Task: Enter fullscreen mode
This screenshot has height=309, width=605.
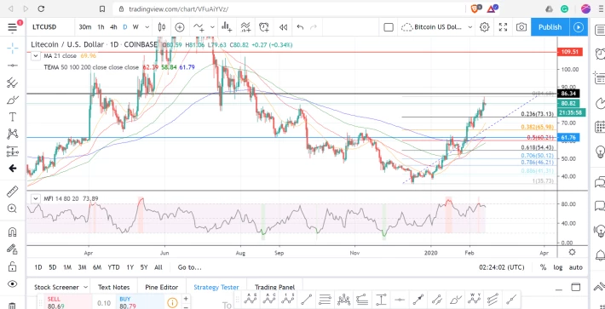Action: click(503, 27)
